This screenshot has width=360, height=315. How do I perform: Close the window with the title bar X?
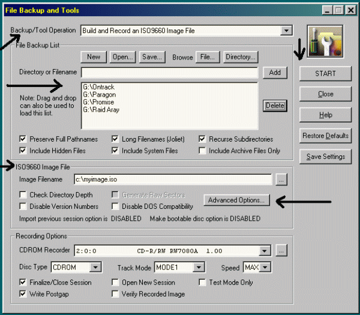(x=351, y=10)
